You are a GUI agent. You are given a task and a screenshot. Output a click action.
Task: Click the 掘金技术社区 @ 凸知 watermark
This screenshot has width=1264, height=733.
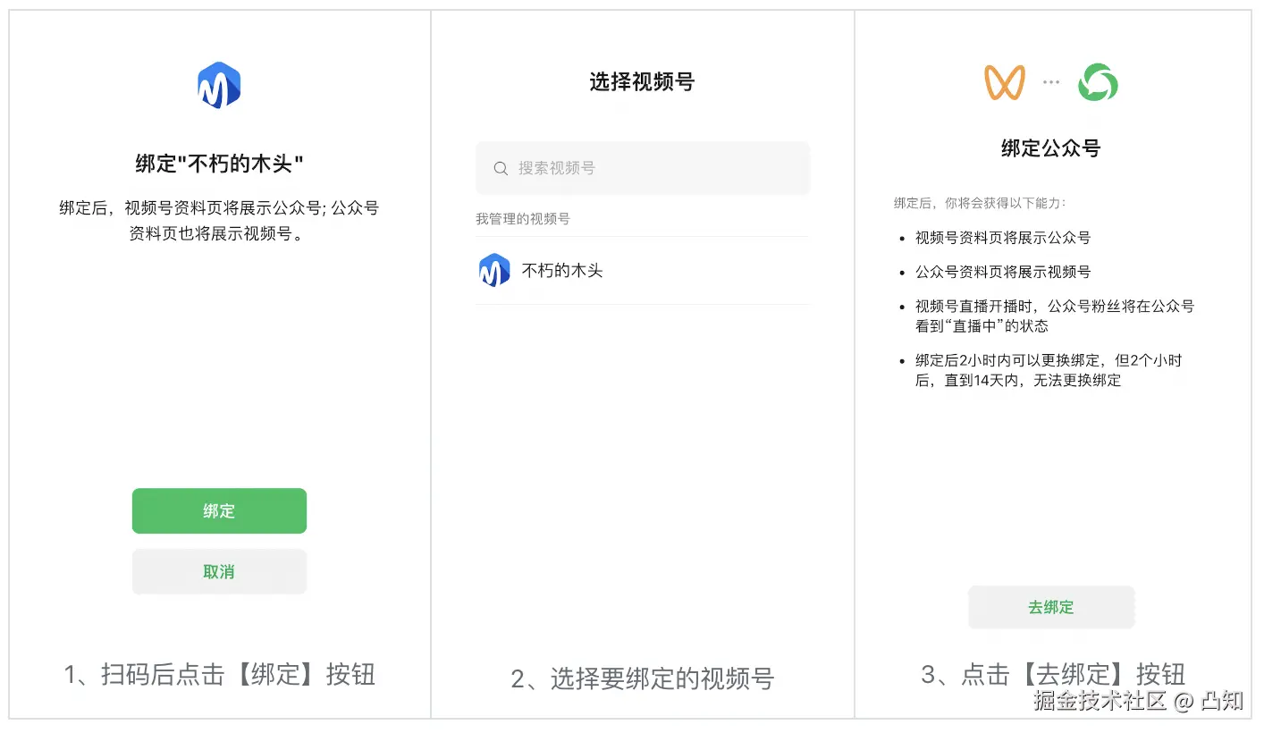(x=1137, y=701)
